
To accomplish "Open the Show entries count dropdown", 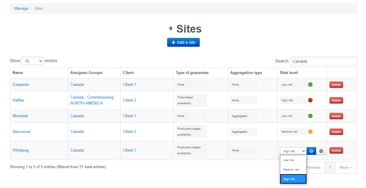I will click(32, 61).
